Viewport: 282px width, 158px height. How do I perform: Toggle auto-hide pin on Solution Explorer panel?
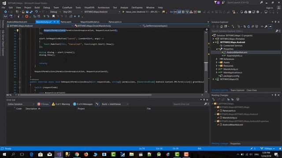(x=275, y=22)
